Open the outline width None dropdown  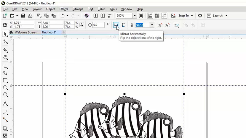[152, 25]
